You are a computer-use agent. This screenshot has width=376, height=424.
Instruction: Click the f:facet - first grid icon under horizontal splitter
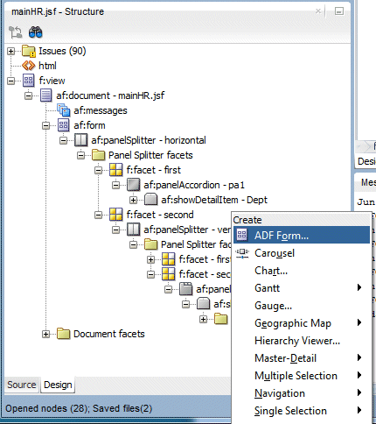pos(116,170)
